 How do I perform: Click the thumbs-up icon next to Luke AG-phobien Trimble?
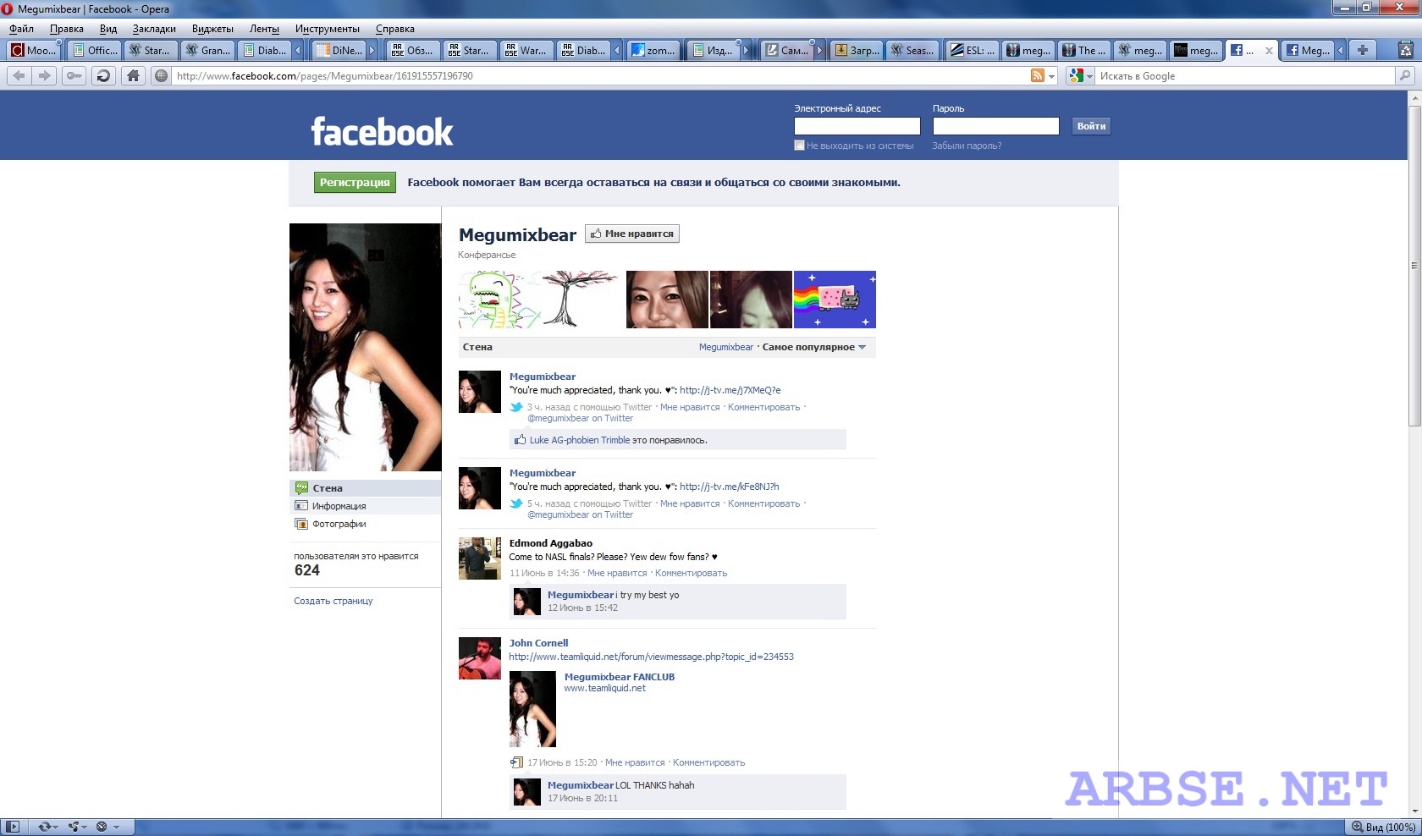520,440
